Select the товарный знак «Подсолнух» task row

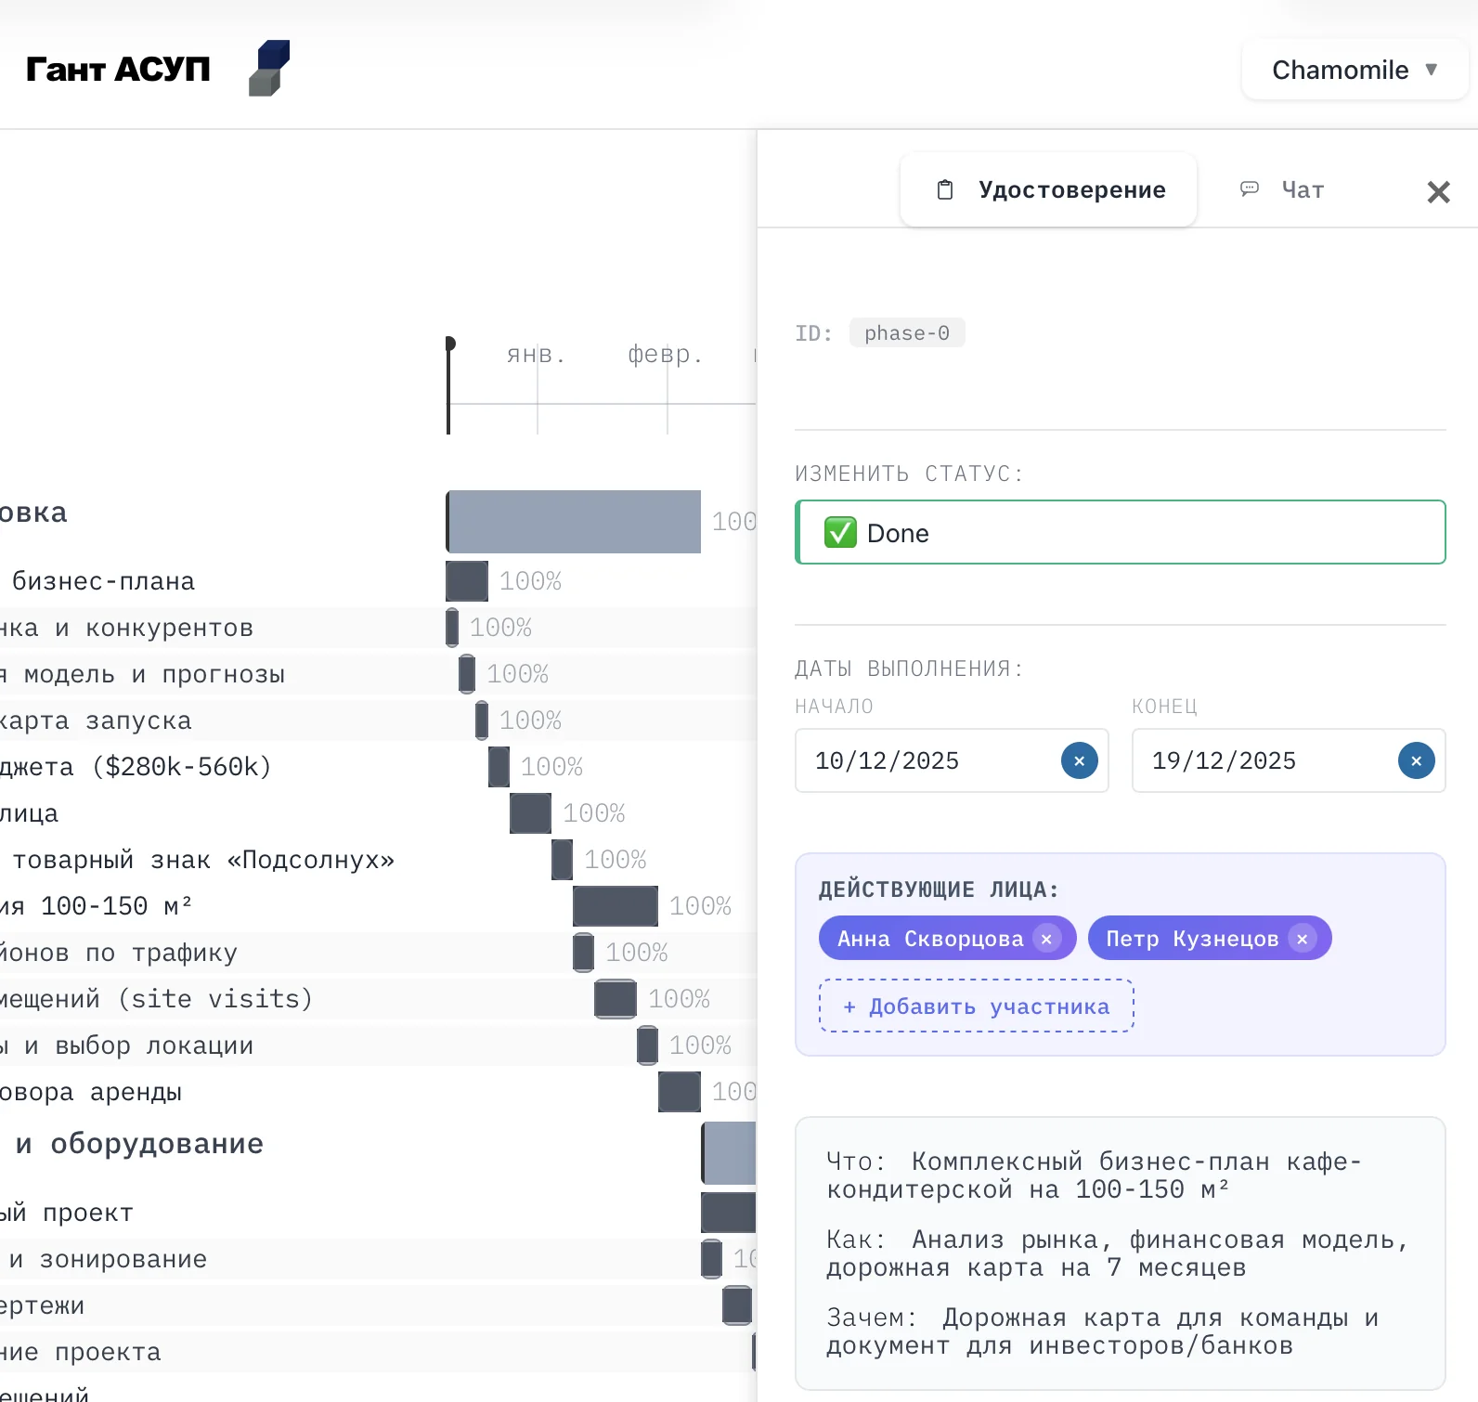[202, 860]
